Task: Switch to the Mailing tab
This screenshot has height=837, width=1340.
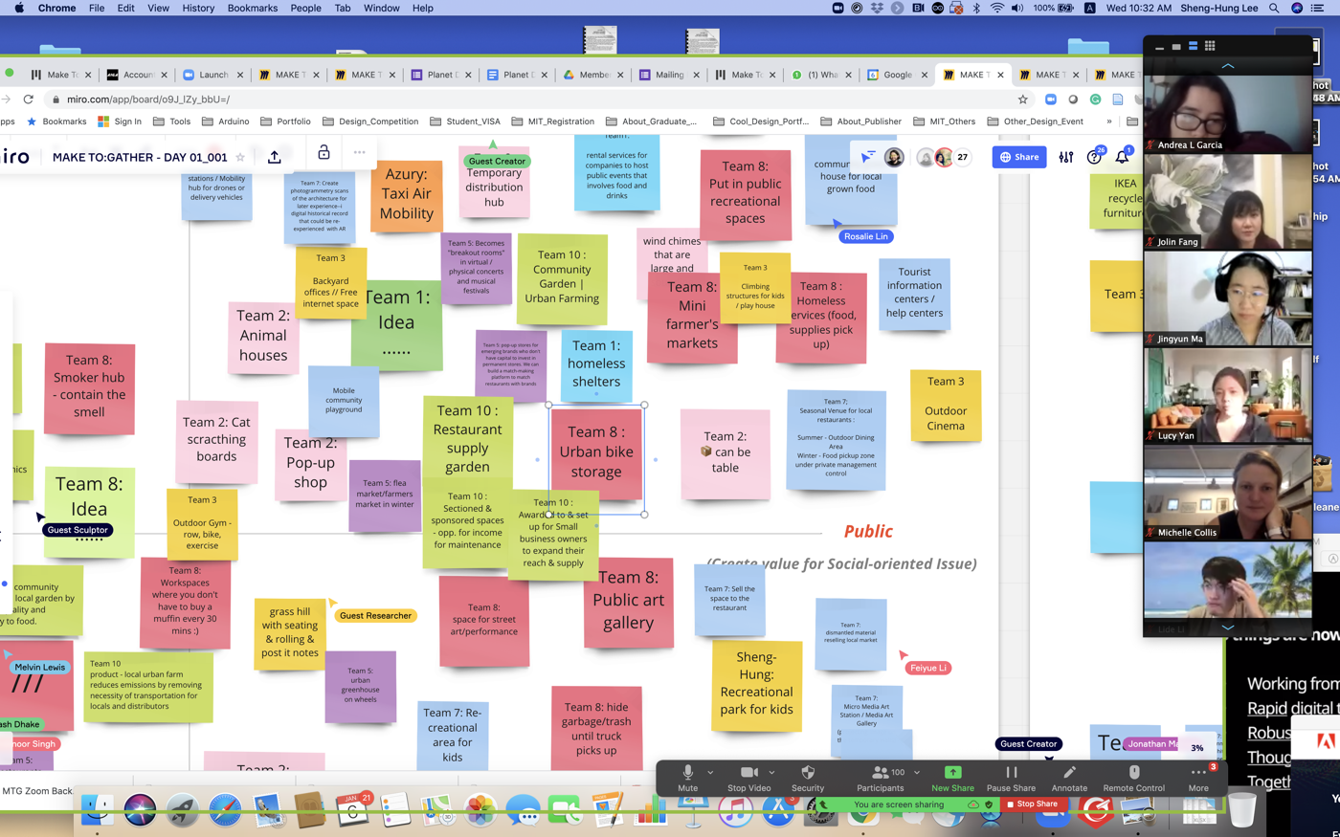Action: click(x=669, y=75)
